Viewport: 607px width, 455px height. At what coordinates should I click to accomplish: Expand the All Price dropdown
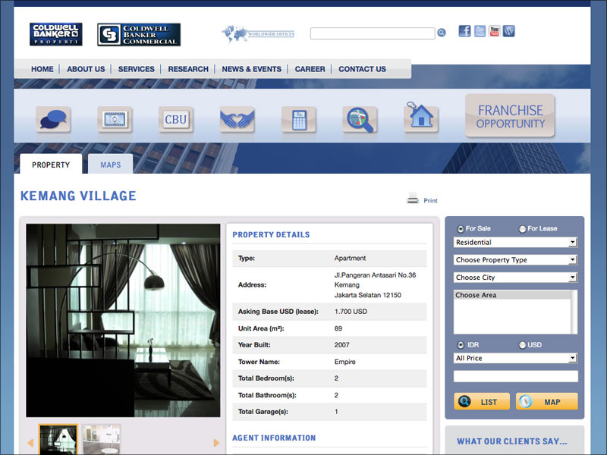pos(516,358)
